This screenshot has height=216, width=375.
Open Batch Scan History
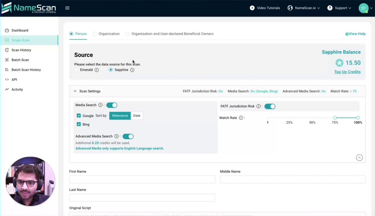[26, 70]
